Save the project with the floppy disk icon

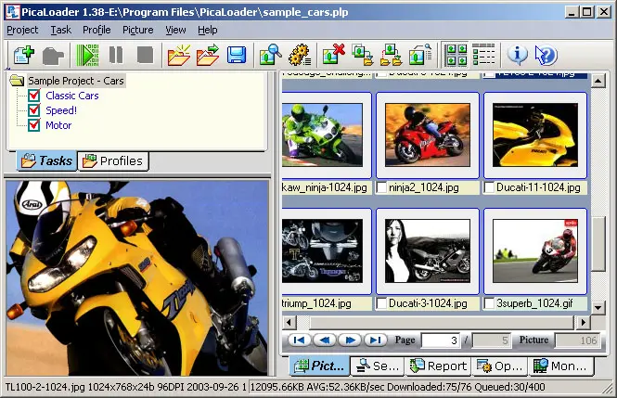(x=236, y=55)
